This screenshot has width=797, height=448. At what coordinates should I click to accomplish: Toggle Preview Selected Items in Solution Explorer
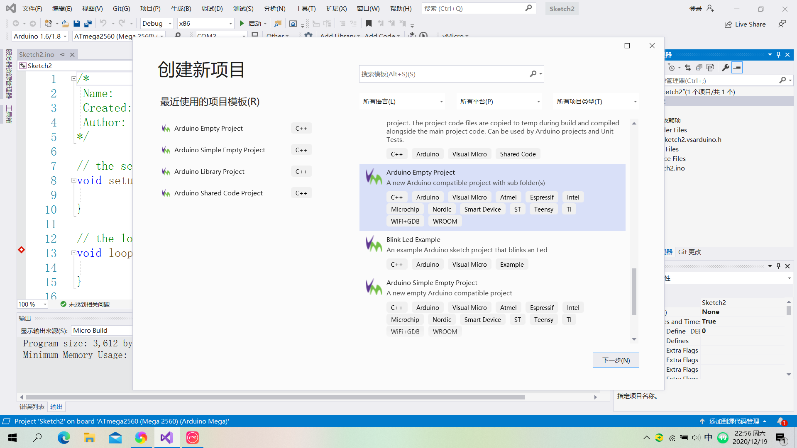(737, 68)
